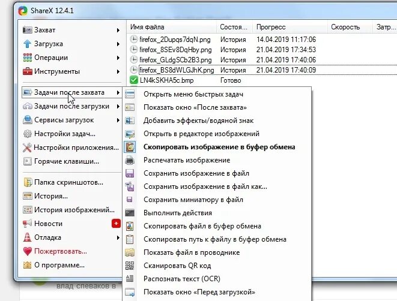The width and height of the screenshot is (397, 301).
Task: Toggle Показать окно «Перед загрузкой» task
Action: [x=218, y=292]
